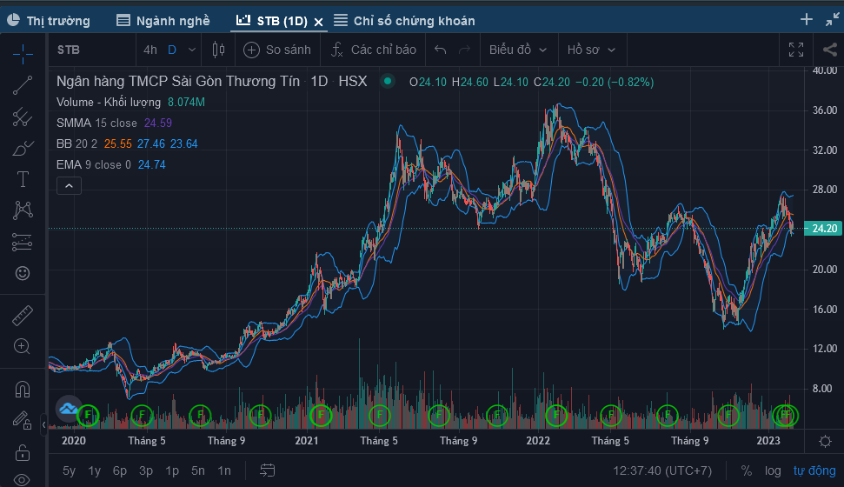Screen dimensions: 844x487
Task: Click the Volume - Khối lượng legend
Action: click(x=108, y=103)
